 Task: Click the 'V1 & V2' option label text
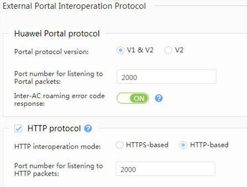140,50
